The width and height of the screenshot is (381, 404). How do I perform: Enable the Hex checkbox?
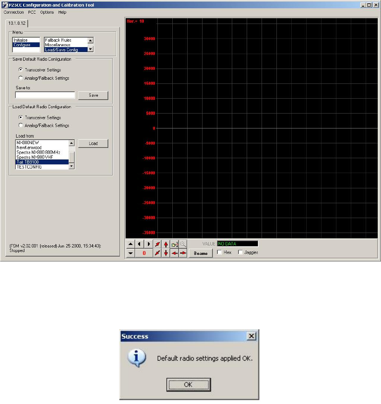coord(219,252)
